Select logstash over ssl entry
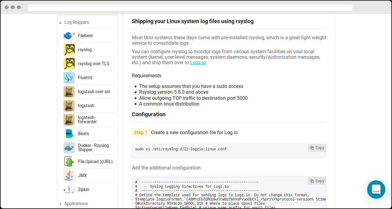The height and width of the screenshot is (209, 392). [x=94, y=92]
